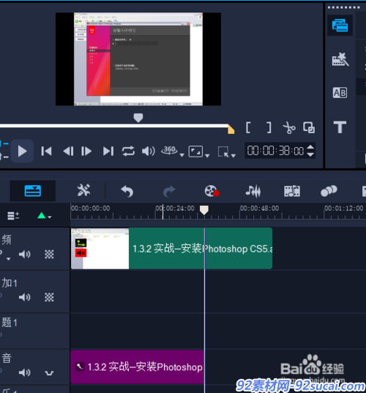This screenshot has height=393, width=366.
Task: Decrease timecode with down arrow
Action: [310, 154]
